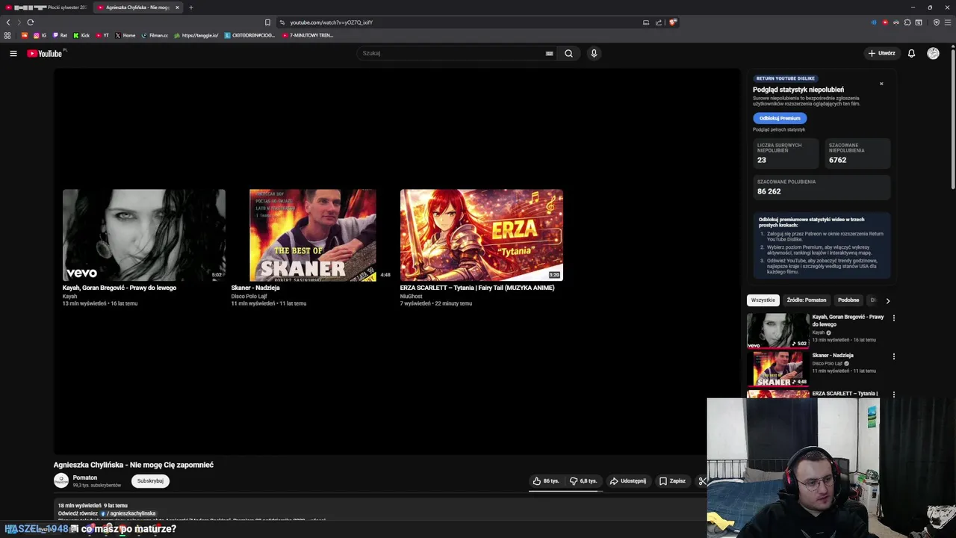Open sidebar Kayah video thumbnail

[777, 330]
